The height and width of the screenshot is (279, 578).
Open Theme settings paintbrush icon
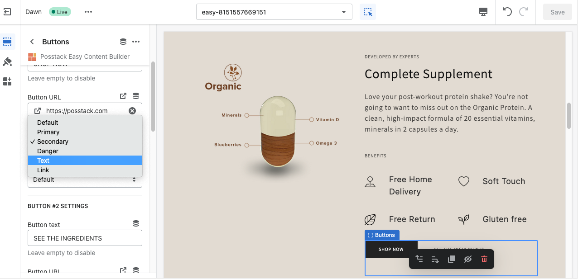[7, 61]
